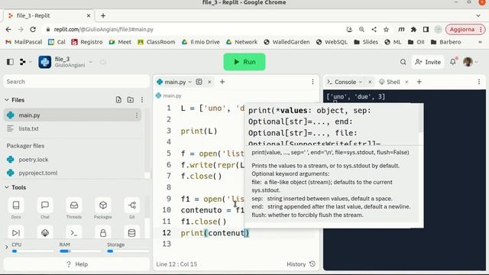Click the CPU usage bar
This screenshot has height=275, width=489.
coord(33,251)
